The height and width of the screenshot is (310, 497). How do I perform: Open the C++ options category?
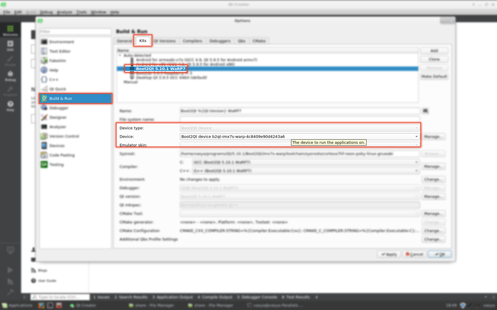(75, 80)
